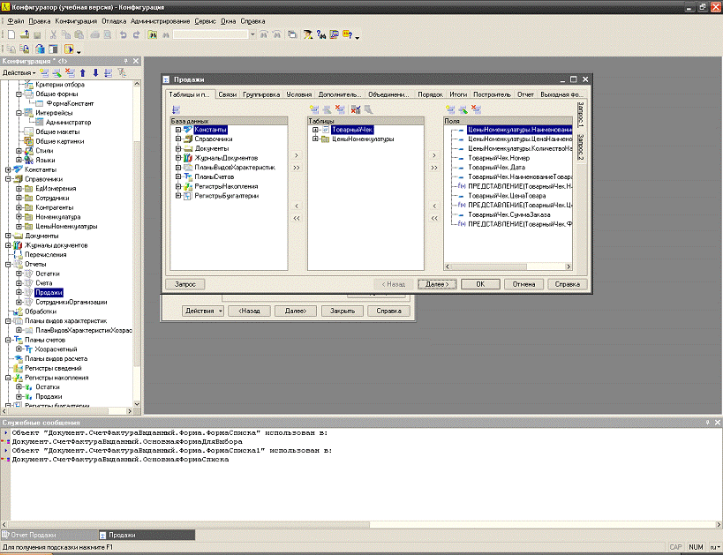Image resolution: width=723 pixels, height=555 pixels.
Task: Click the Cut scissors icon in toolbar
Action: pyautogui.click(x=55, y=34)
